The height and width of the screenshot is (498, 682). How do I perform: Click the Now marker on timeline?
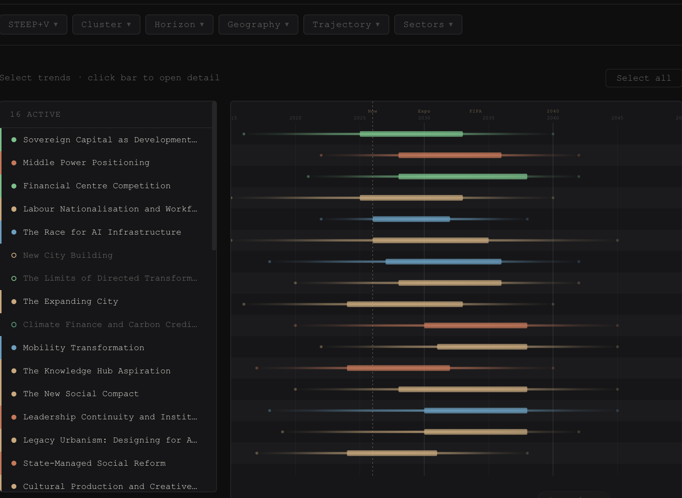click(373, 111)
